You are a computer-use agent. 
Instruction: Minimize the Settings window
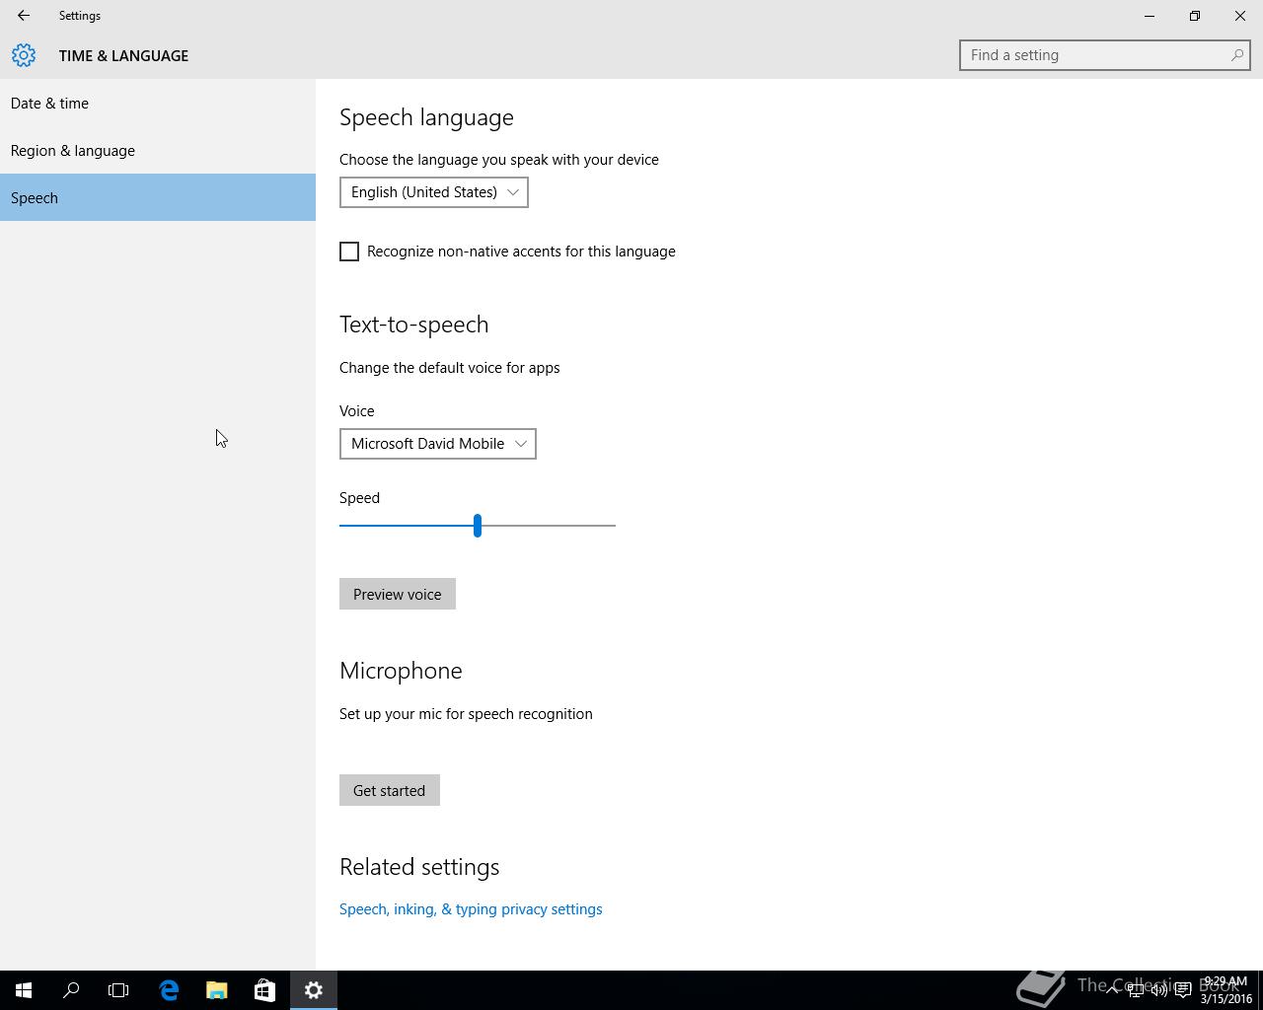(x=1150, y=16)
